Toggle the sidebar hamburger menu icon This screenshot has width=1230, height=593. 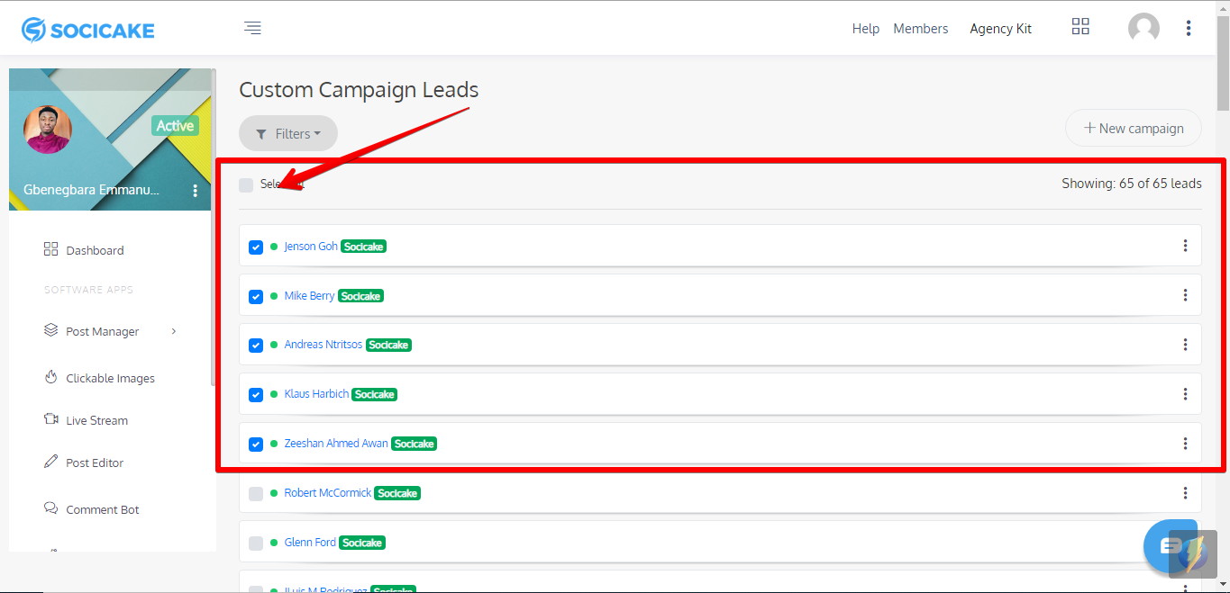(252, 28)
